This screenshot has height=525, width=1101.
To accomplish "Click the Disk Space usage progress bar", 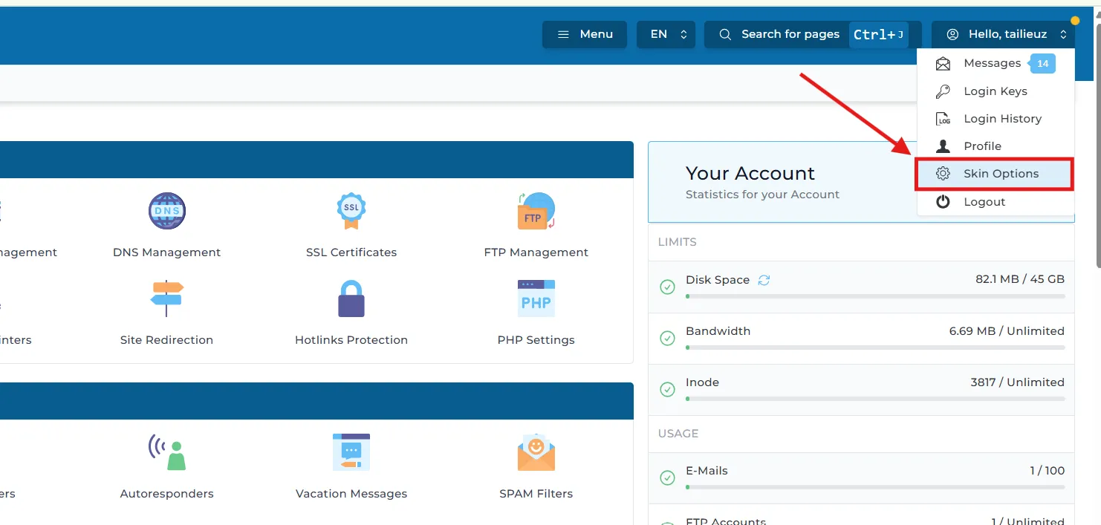I will point(874,296).
